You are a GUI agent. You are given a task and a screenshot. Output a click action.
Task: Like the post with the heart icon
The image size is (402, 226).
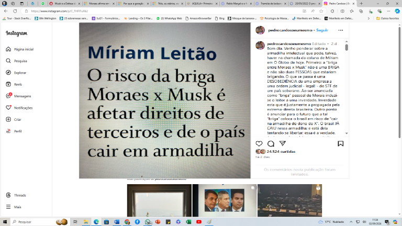tap(259, 144)
